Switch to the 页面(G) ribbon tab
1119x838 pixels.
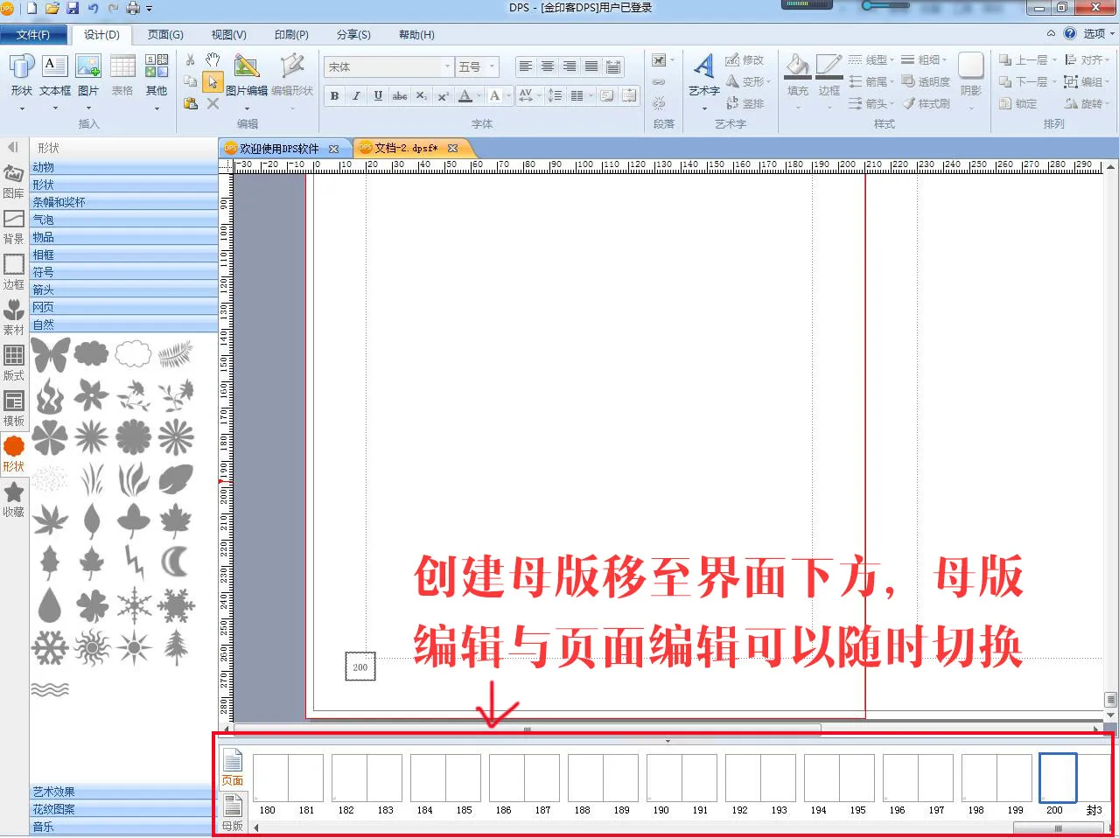click(165, 35)
